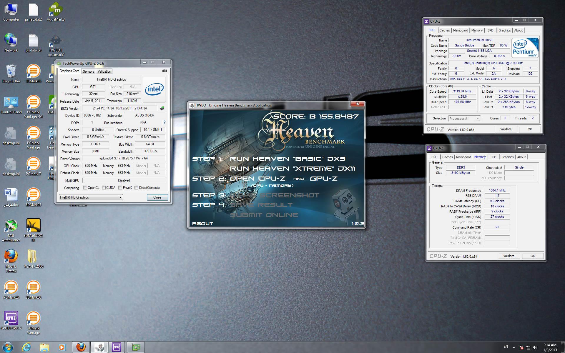565x353 pixels.
Task: Open pi_rec.dat2 file icon
Action: click(33, 12)
